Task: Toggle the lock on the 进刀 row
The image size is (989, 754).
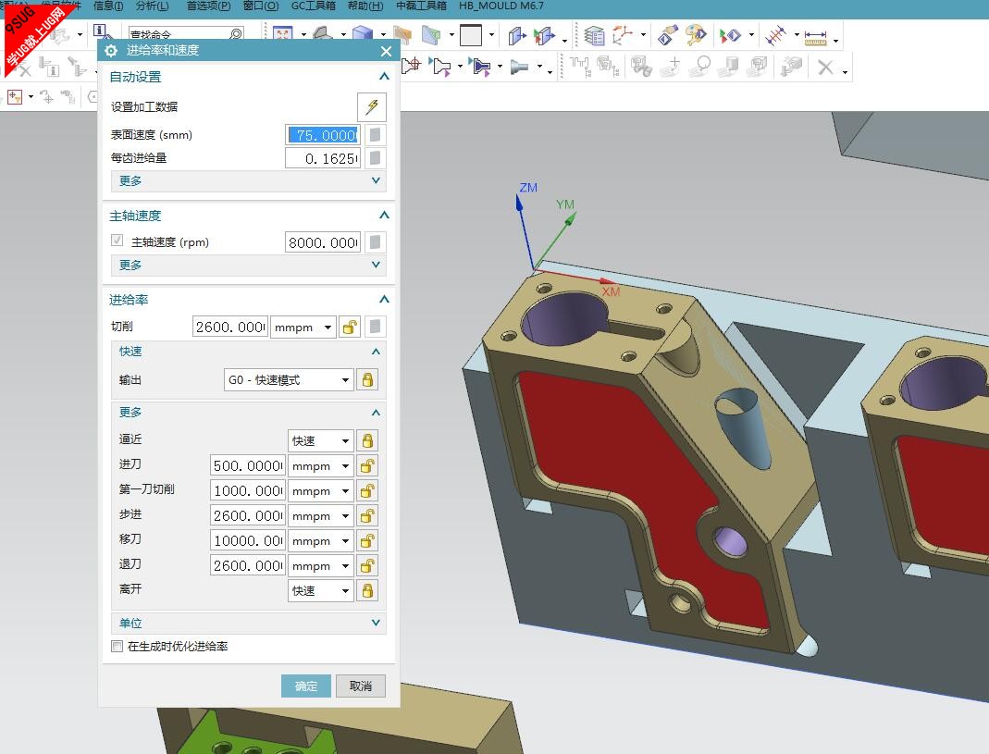Action: point(367,465)
